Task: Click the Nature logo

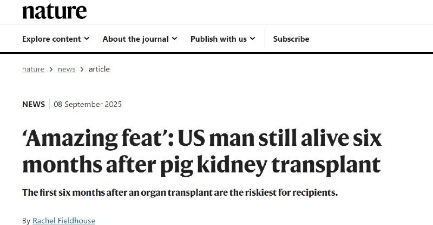Action: point(54,10)
